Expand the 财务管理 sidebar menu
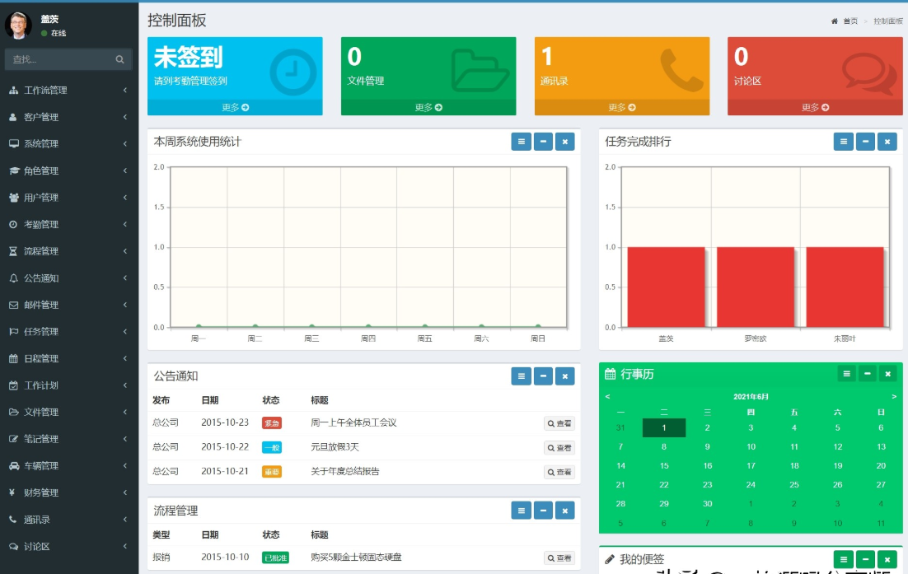The height and width of the screenshot is (574, 908). pos(69,492)
